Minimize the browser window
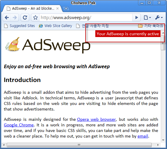This screenshot has width=167, height=149. pyautogui.click(x=142, y=3)
